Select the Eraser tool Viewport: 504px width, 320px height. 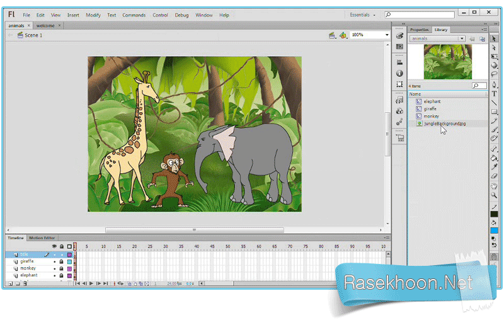point(494,176)
